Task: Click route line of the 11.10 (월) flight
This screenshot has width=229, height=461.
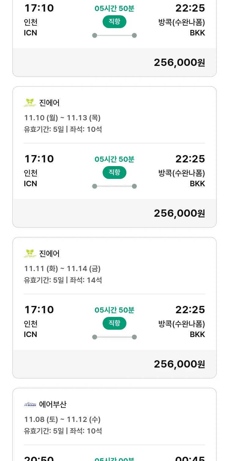Action: point(114,186)
